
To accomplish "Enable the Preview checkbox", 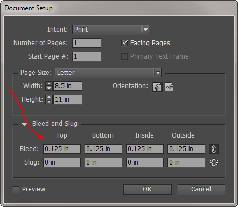I will 16,189.
